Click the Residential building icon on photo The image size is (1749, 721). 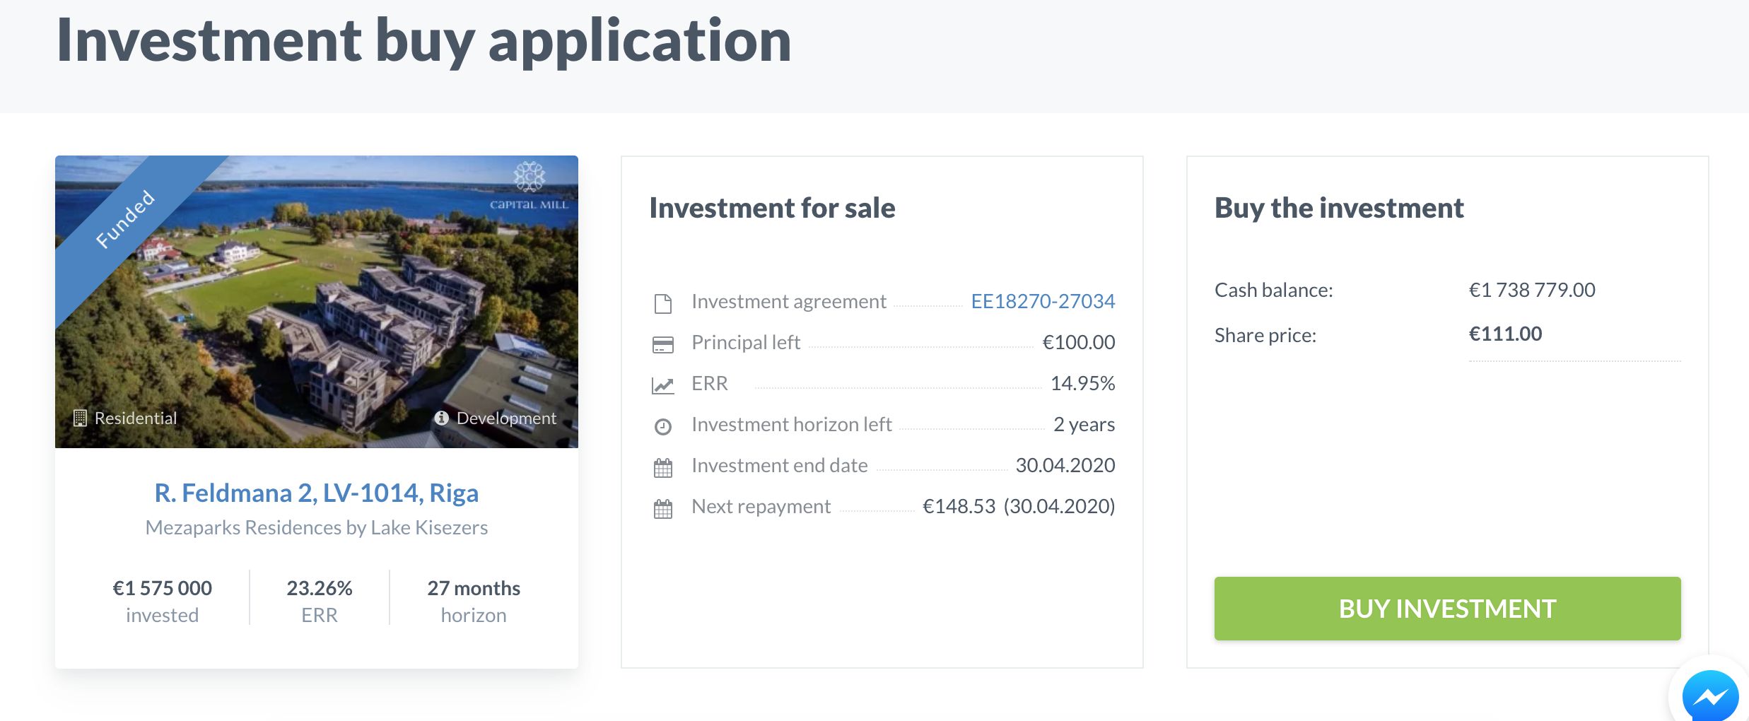80,418
